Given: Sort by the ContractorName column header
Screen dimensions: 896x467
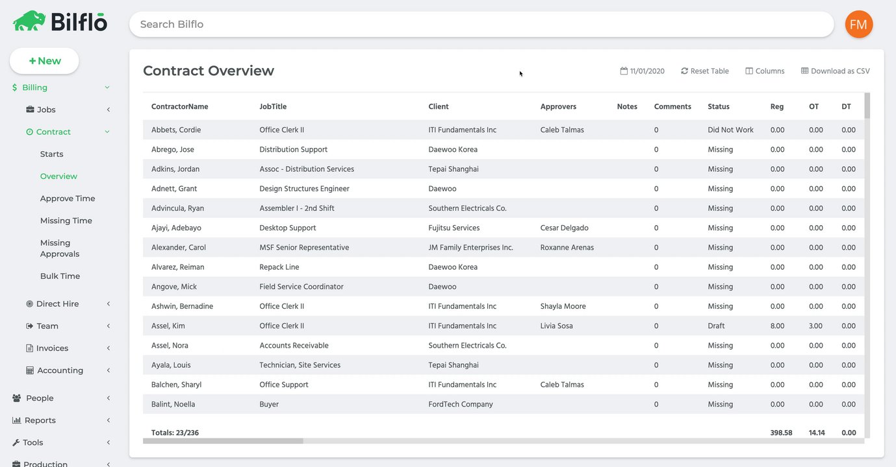Looking at the screenshot, I should click(x=180, y=106).
